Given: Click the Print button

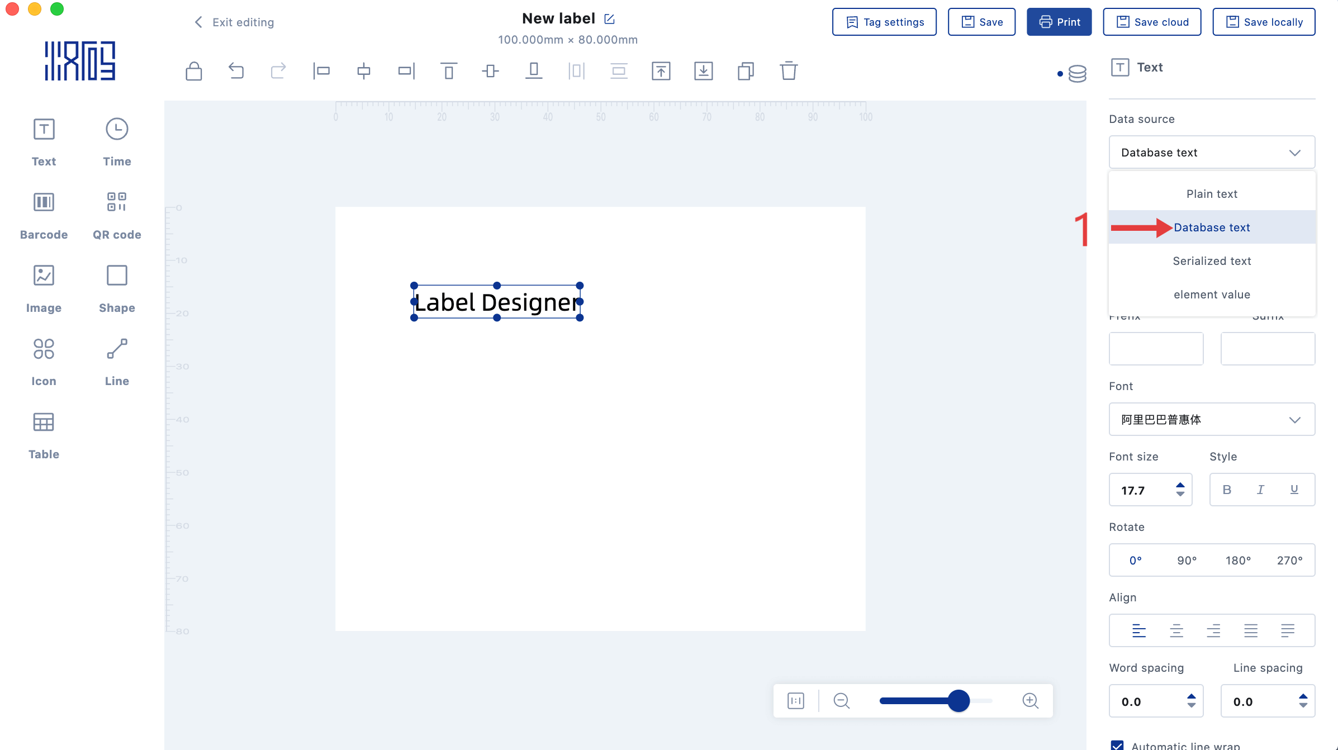Looking at the screenshot, I should tap(1059, 22).
